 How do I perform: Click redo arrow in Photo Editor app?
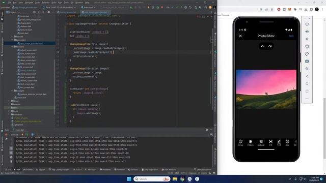coord(270,46)
